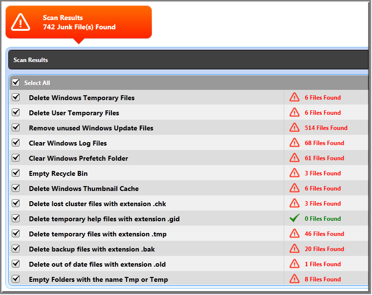Click warning icon next to 20 Files Found
Image resolution: width=372 pixels, height=295 pixels.
tap(294, 249)
